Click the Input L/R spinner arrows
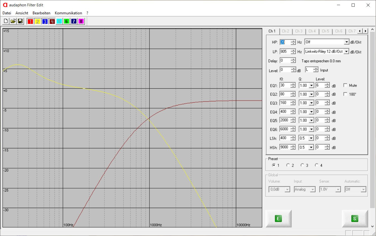The image size is (376, 236). click(x=316, y=70)
